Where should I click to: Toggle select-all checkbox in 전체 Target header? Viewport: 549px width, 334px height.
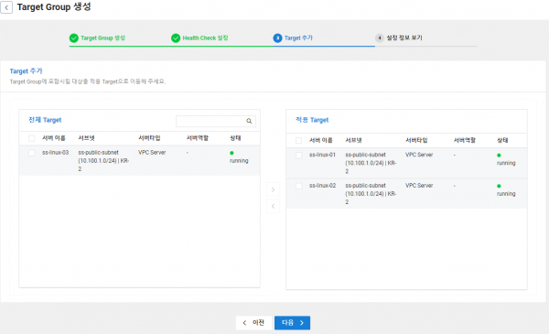coord(31,138)
